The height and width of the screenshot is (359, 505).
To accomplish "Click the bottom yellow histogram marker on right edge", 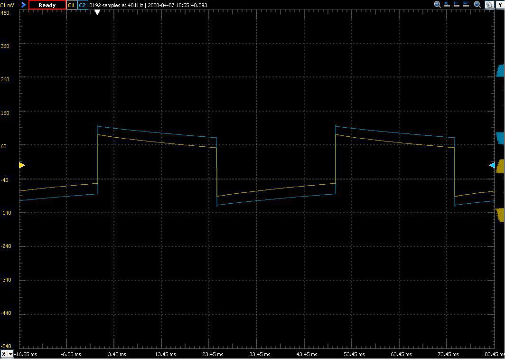I will 500,215.
